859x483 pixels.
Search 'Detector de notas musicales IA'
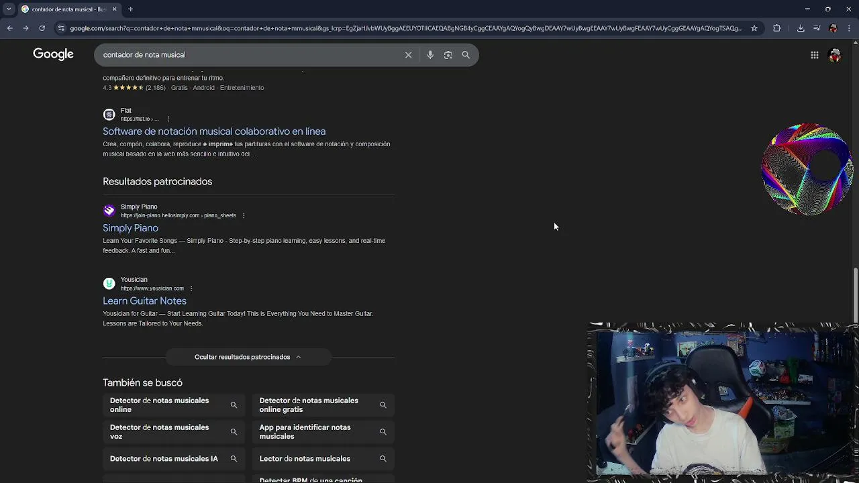point(174,459)
